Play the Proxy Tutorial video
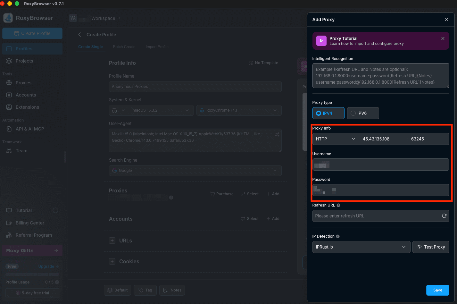The width and height of the screenshot is (457, 304). (x=321, y=41)
